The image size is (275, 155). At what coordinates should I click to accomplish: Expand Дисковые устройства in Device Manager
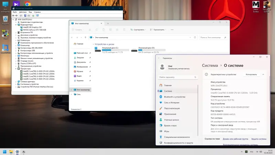(x=16, y=35)
